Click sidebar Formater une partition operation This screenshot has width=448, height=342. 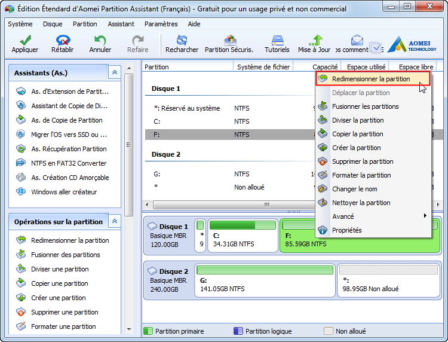pyautogui.click(x=56, y=326)
